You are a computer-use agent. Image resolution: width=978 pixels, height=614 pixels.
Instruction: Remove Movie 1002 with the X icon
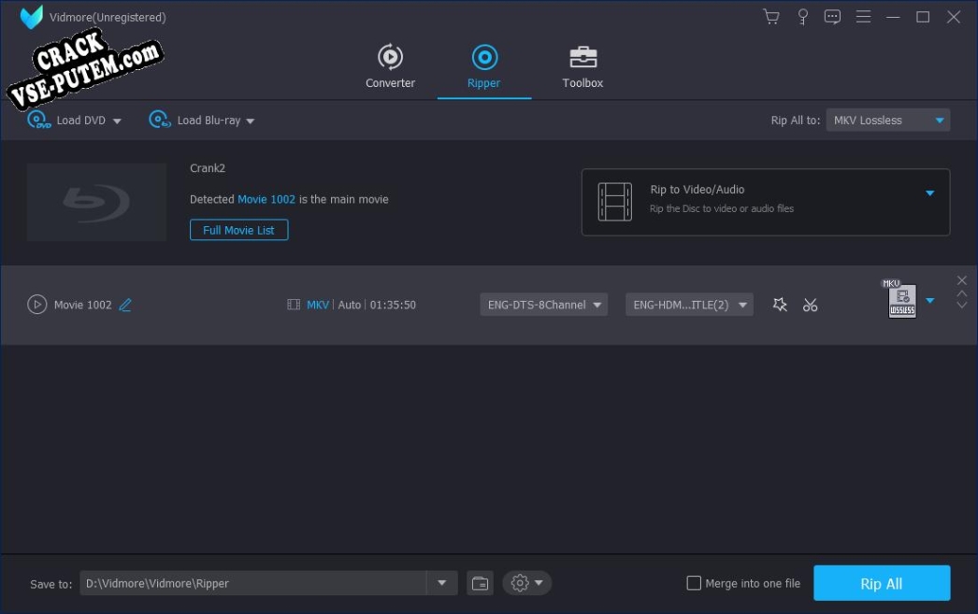(962, 280)
